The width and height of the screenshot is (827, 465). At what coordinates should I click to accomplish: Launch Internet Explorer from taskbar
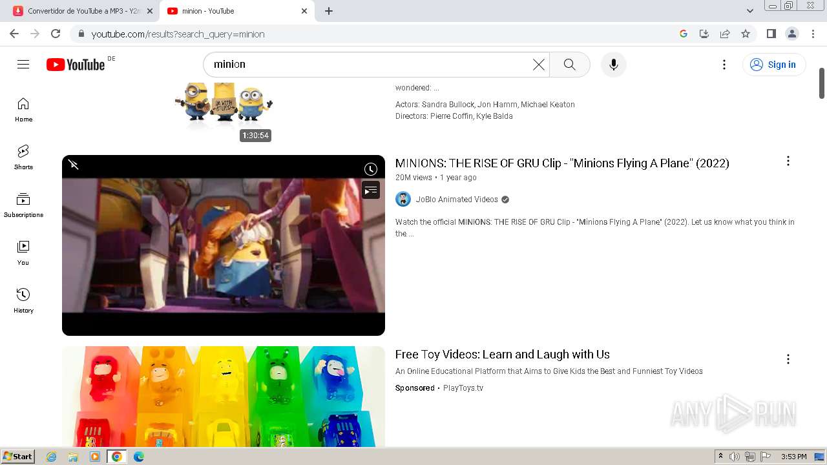pos(52,457)
